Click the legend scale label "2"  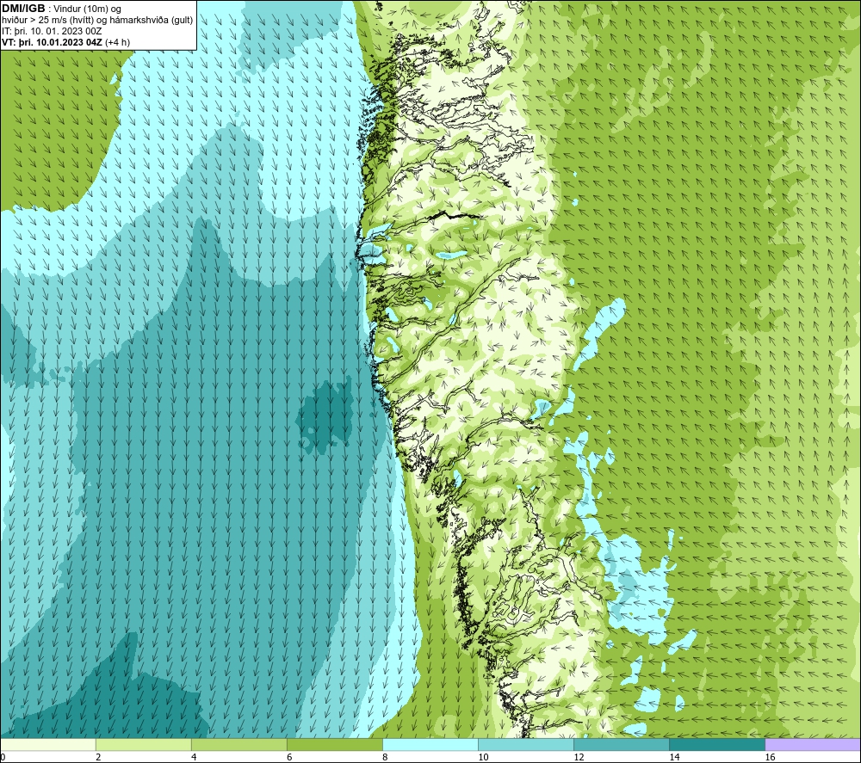pyautogui.click(x=98, y=757)
